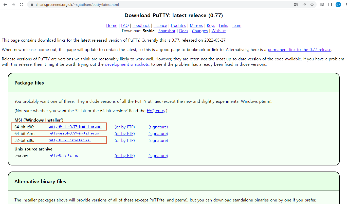Click the bold 'Stable' download label
The image size is (348, 204).
[x=149, y=31]
